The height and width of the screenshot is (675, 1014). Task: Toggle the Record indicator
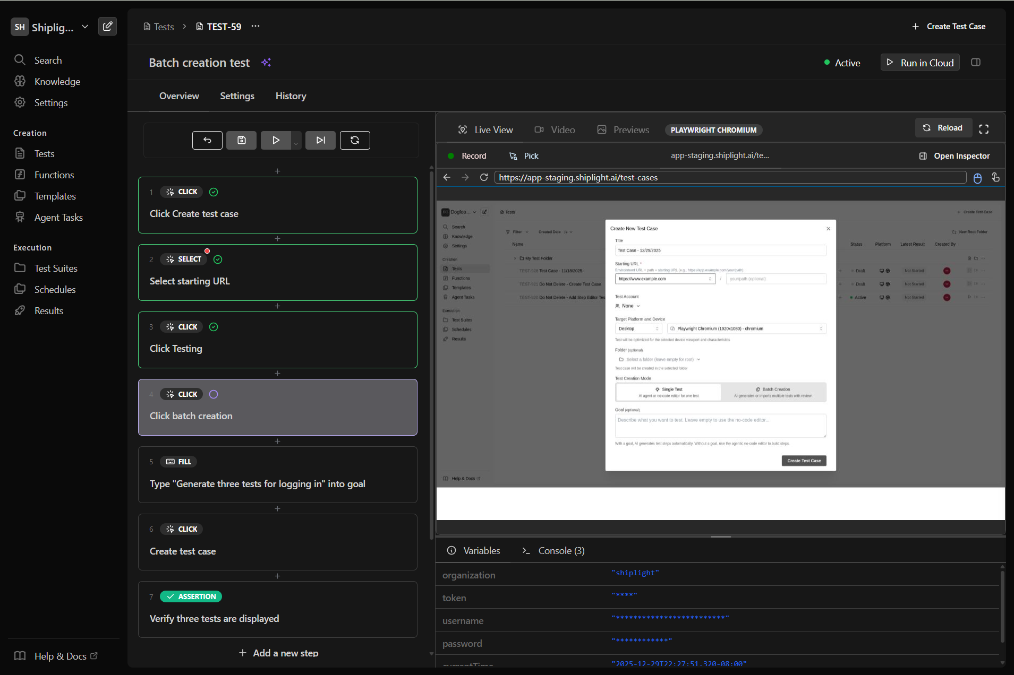click(466, 155)
